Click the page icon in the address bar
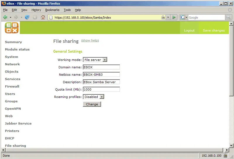Viewport: 234px width, 159px height. tap(51, 18)
